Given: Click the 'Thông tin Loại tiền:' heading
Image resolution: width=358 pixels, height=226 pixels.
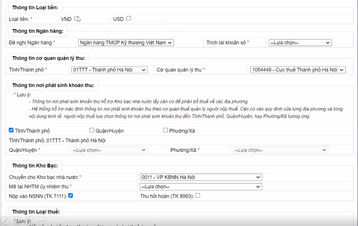Looking at the screenshot, I should pos(35,8).
